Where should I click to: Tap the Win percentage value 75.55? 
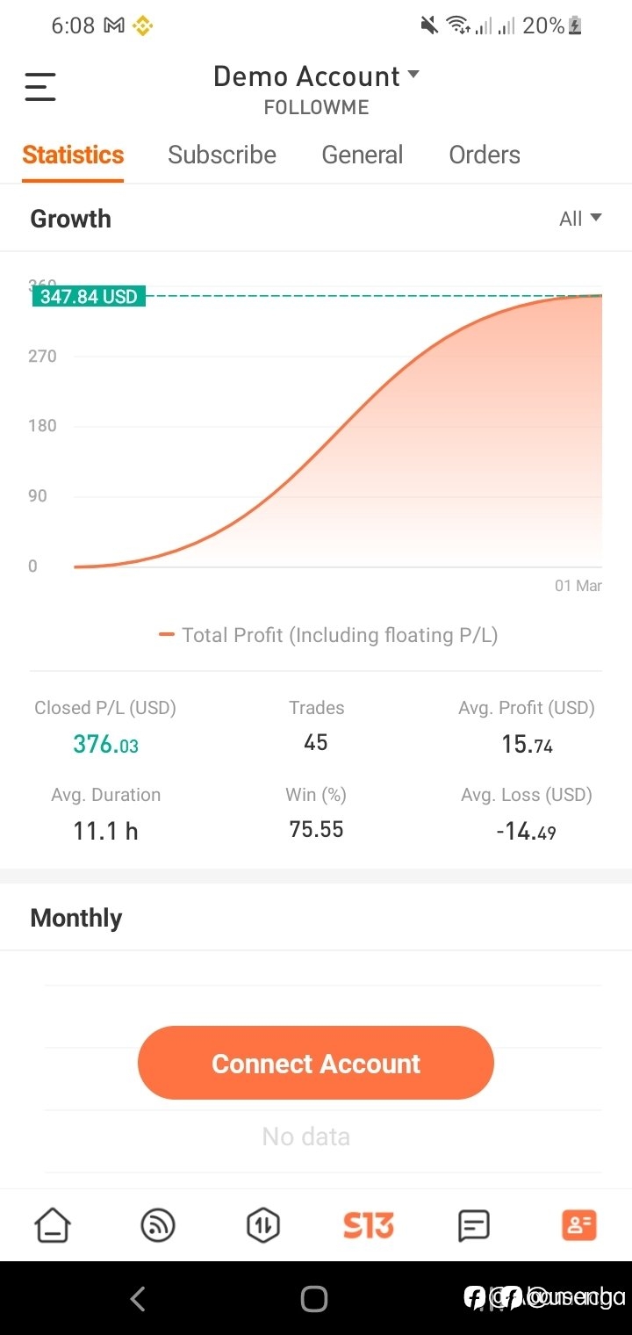coord(316,829)
